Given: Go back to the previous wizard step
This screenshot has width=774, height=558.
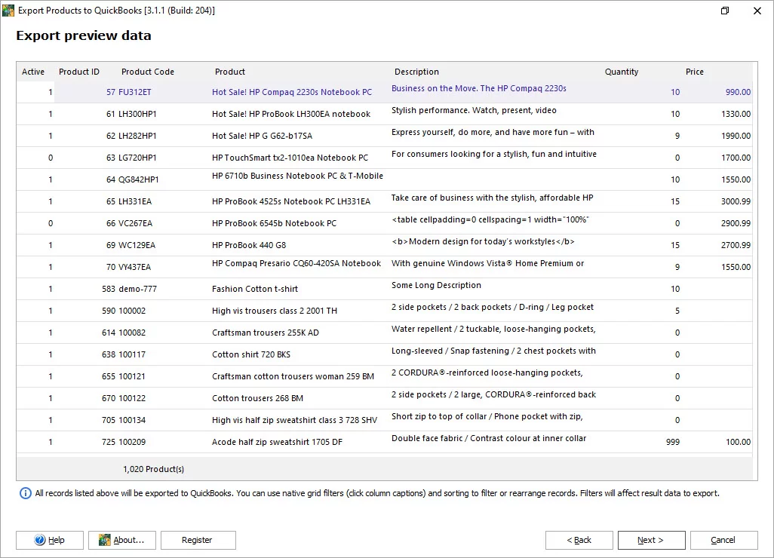Looking at the screenshot, I should coord(579,540).
